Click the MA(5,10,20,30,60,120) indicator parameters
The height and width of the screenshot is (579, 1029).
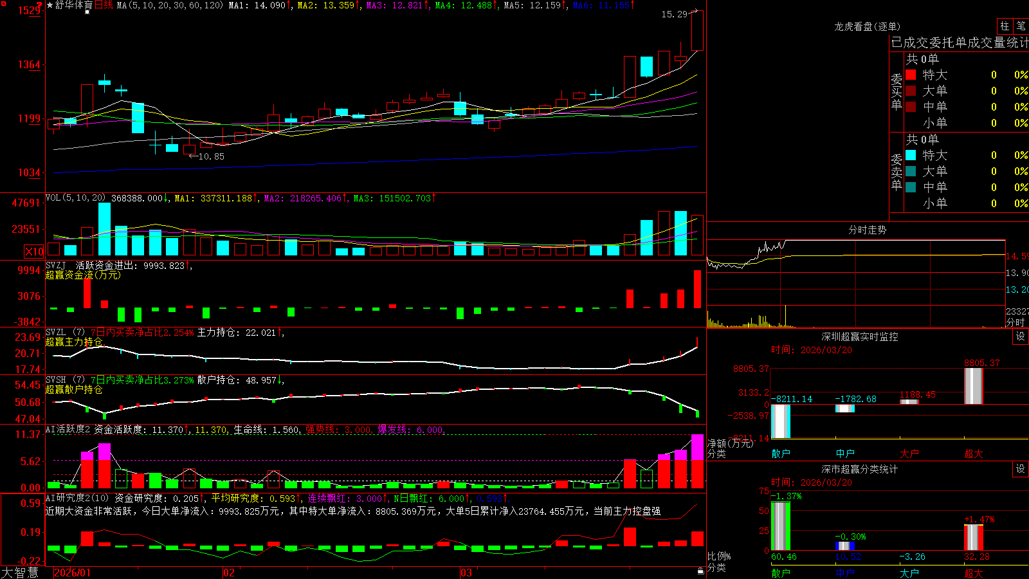tap(170, 5)
